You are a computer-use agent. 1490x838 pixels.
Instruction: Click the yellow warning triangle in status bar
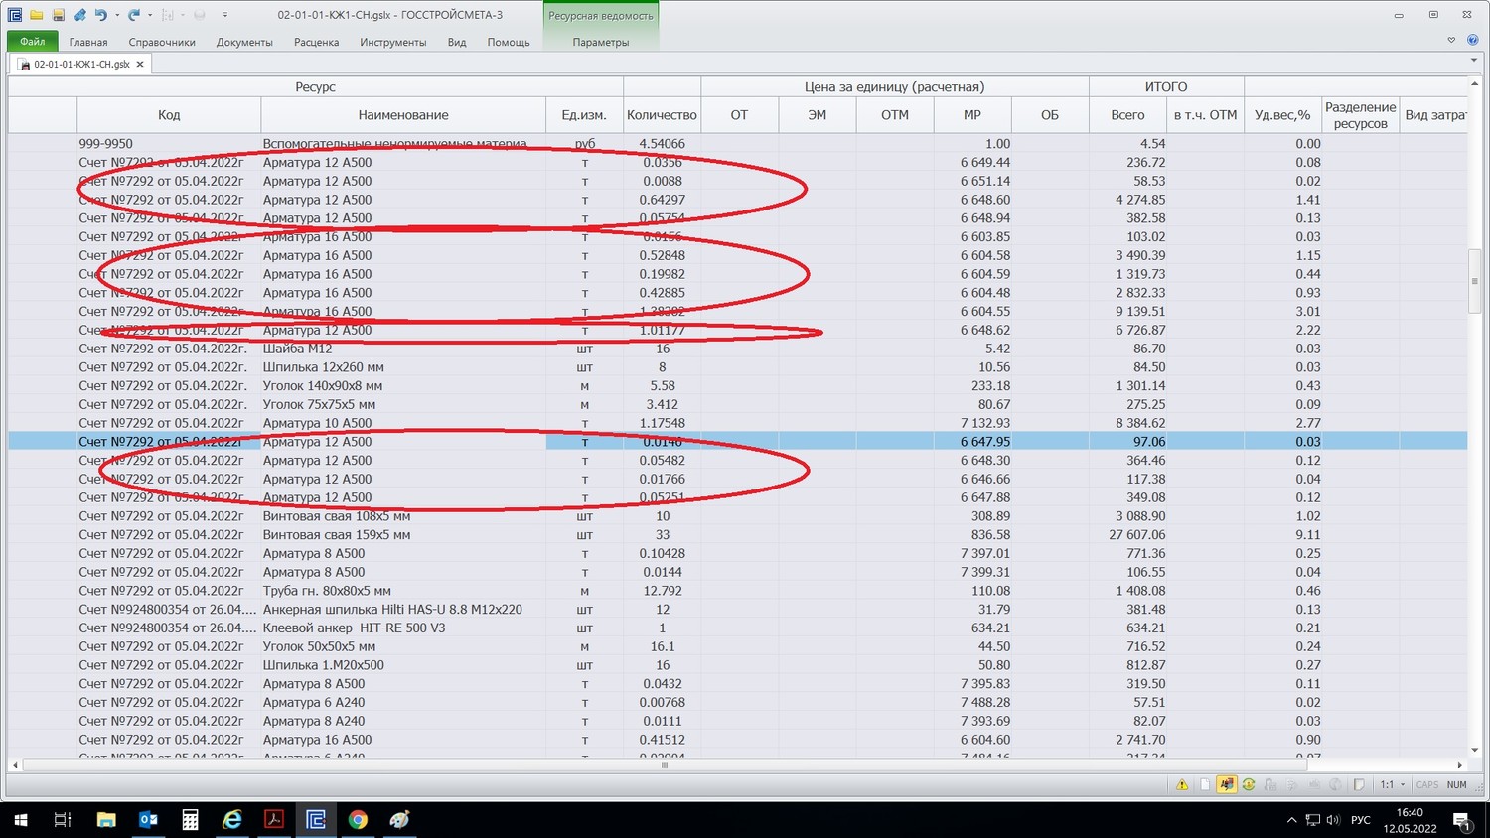pos(1182,784)
